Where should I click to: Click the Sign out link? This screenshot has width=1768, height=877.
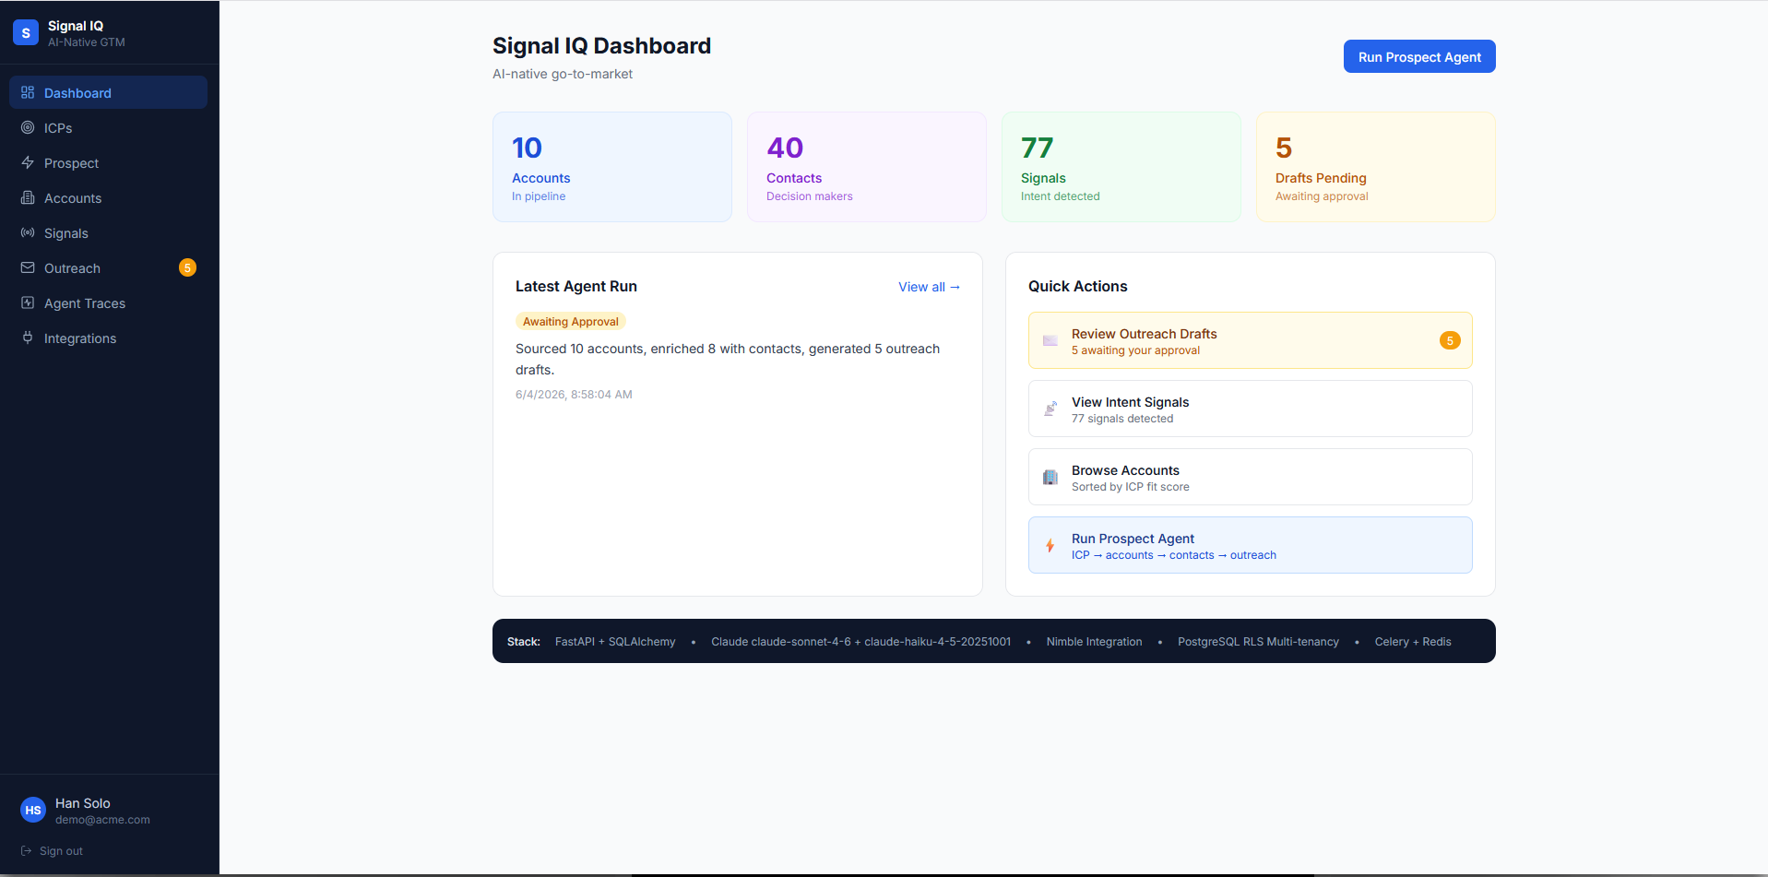click(52, 851)
